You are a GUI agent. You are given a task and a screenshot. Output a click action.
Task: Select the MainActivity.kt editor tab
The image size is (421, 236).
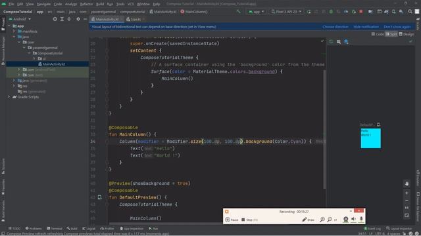point(107,19)
